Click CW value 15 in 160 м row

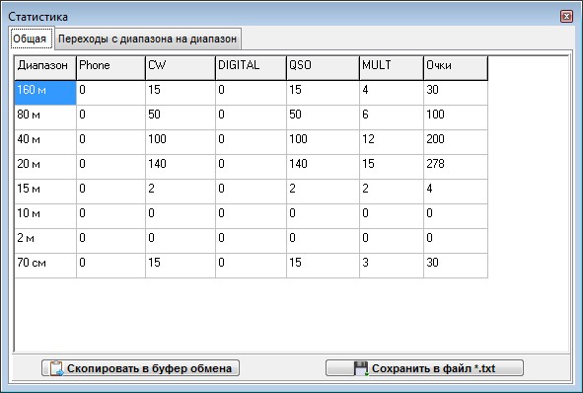181,93
